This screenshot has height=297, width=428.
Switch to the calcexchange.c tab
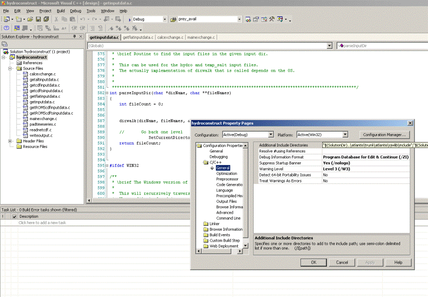pyautogui.click(x=170, y=37)
